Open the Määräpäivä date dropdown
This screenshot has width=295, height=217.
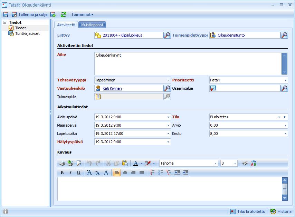point(168,125)
